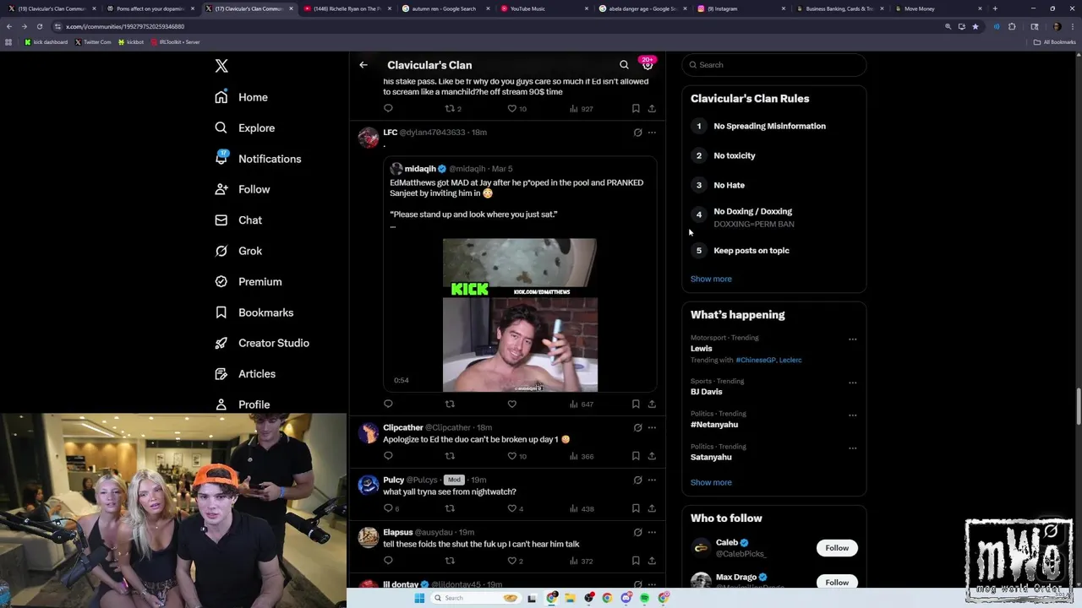Screen dimensions: 1082x608
Task: Show more trending topics
Action: [x=711, y=482]
